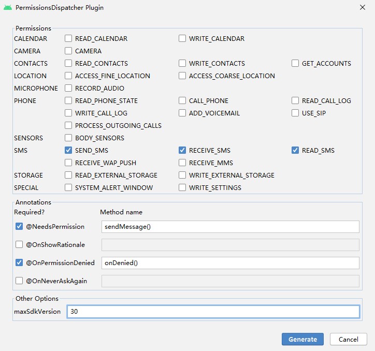Close the PermissionsDispatcher Plugin dialog
This screenshot has width=375, height=351.
[x=363, y=7]
